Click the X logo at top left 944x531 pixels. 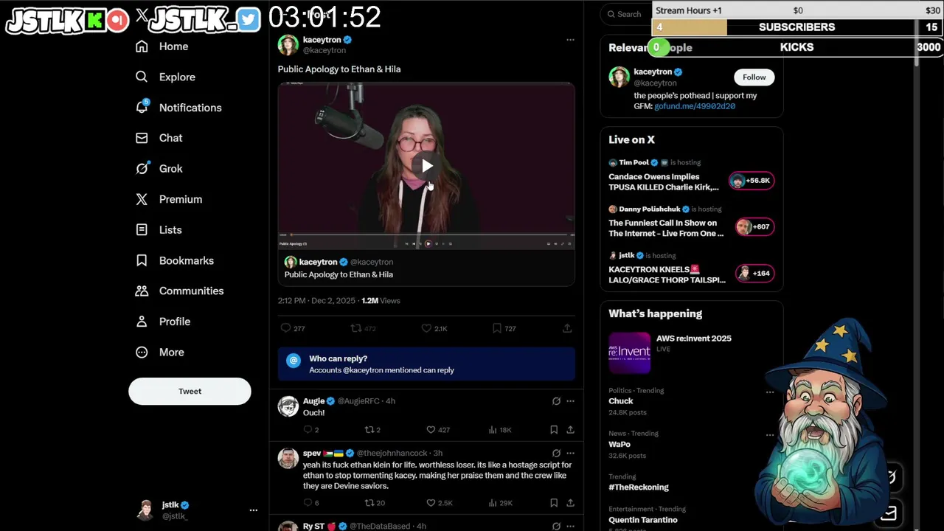coord(142,15)
